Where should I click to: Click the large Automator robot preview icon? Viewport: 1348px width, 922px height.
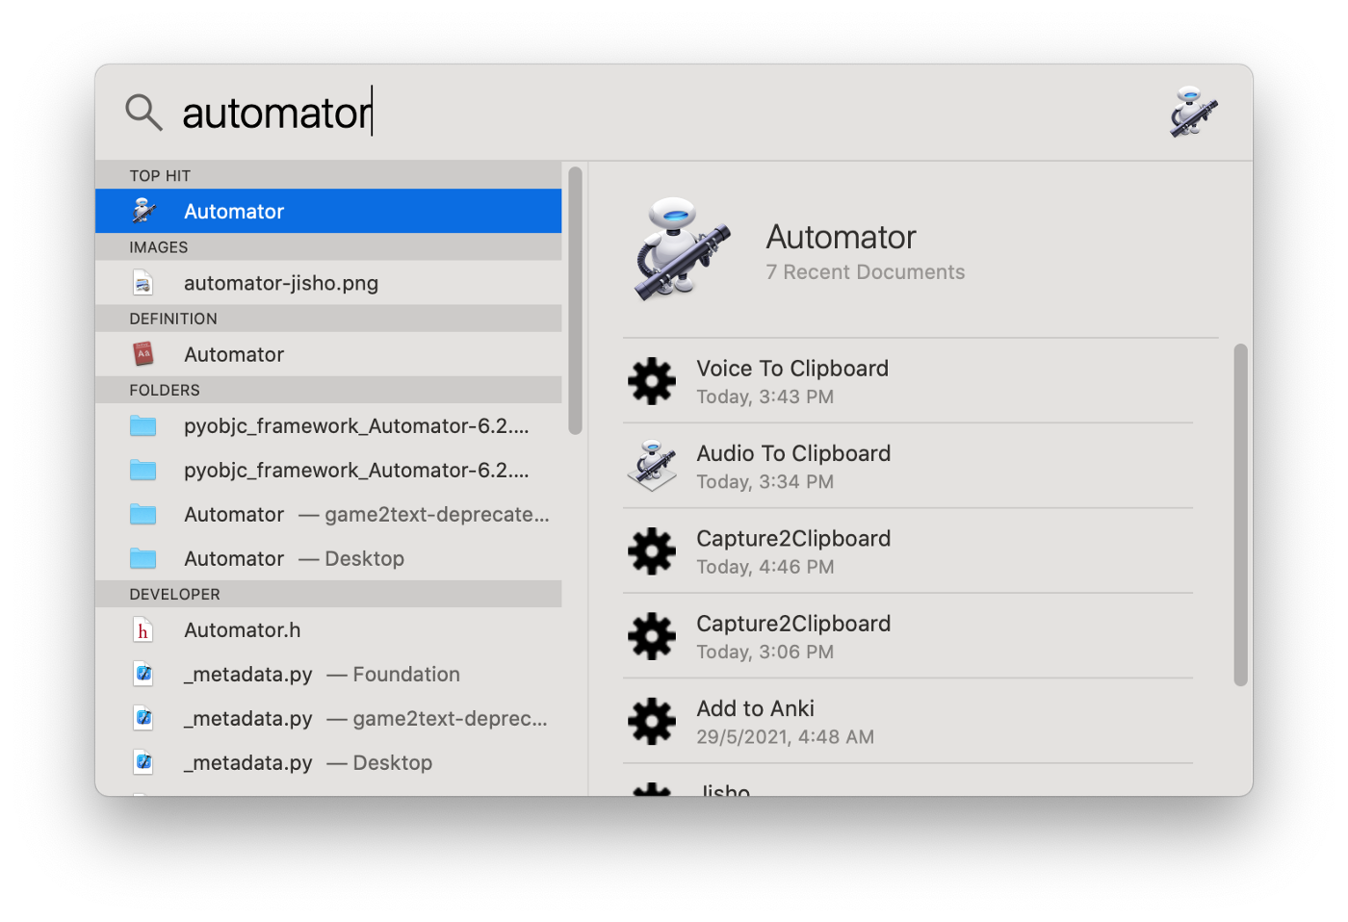(x=683, y=249)
